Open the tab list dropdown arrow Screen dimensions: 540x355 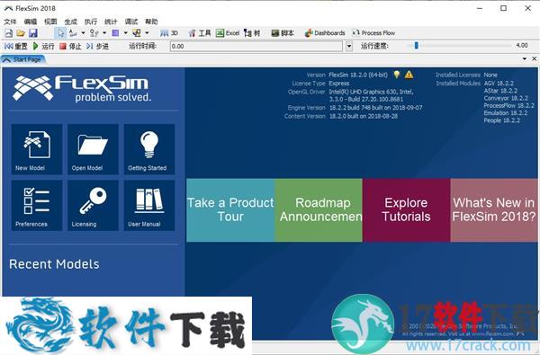click(525, 58)
